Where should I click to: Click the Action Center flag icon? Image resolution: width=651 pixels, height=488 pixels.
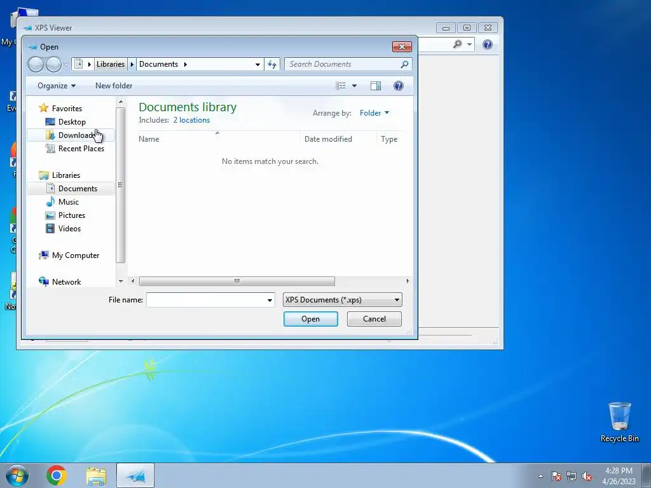point(556,476)
